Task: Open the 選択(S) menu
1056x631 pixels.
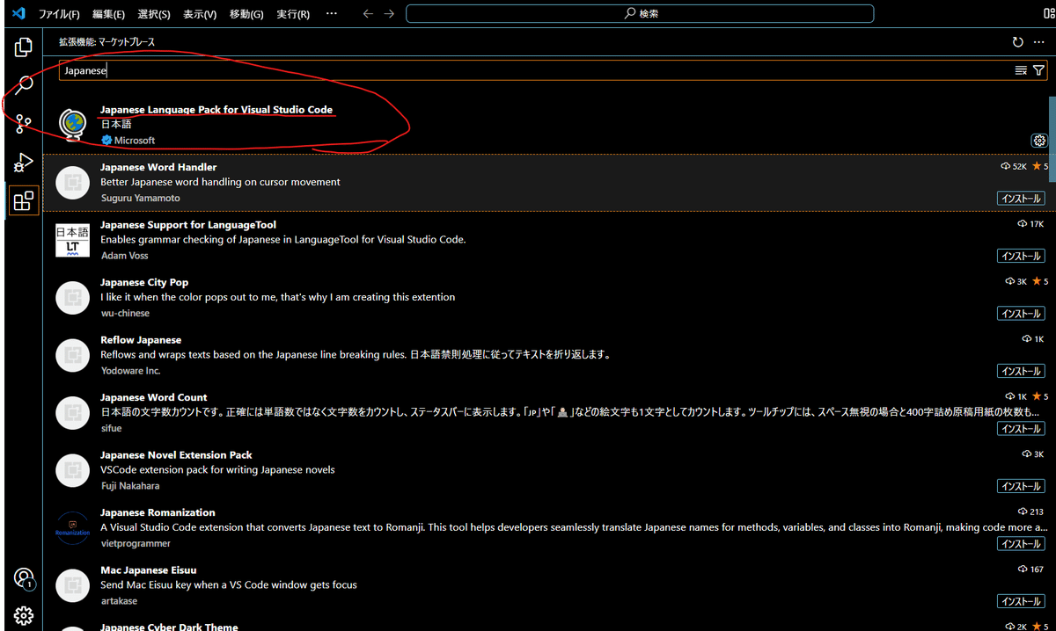Action: 154,14
